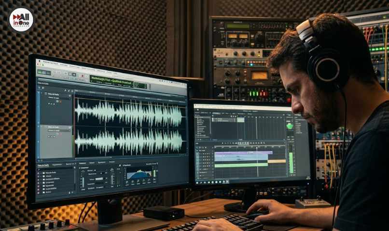Select the pale green block in upper grid
This screenshot has width=389, height=231.
click(241, 120)
